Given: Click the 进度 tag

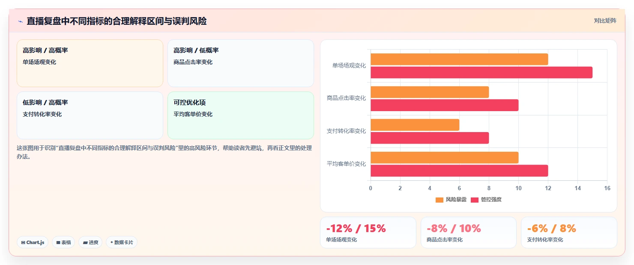Looking at the screenshot, I should click(90, 242).
